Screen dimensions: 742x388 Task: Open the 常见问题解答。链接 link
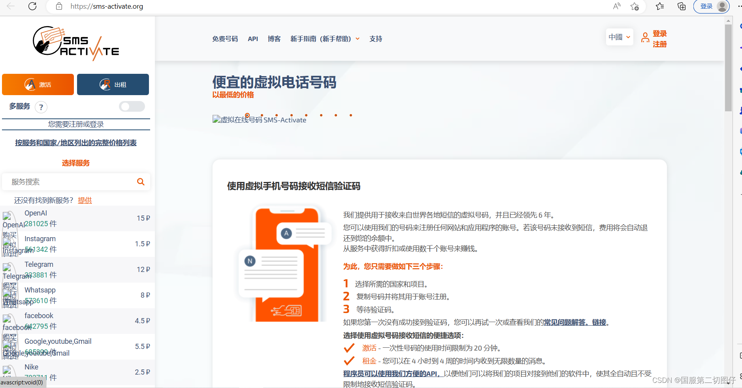coord(575,322)
